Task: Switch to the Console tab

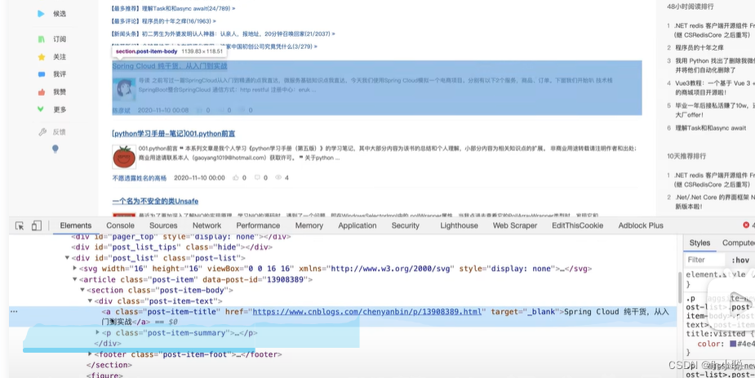Action: point(120,225)
